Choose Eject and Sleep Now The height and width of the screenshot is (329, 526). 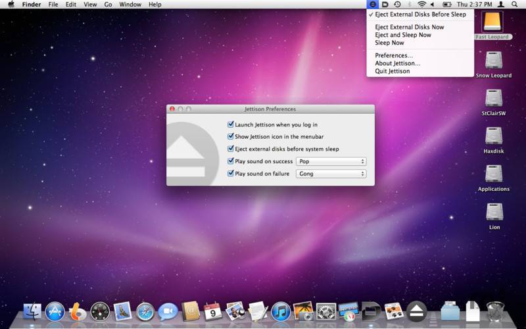420,35
